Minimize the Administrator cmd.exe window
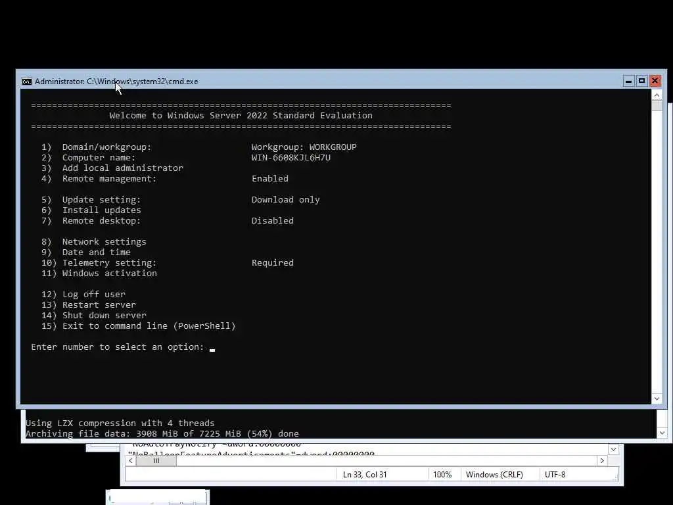The width and height of the screenshot is (673, 505). pyautogui.click(x=628, y=81)
